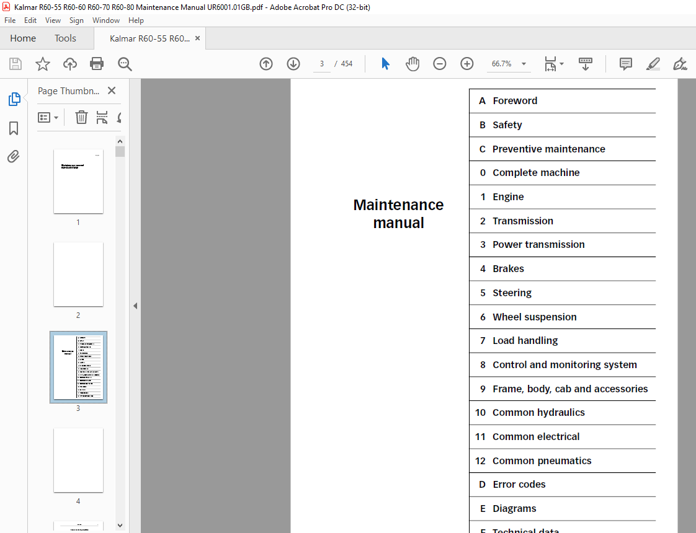This screenshot has width=696, height=533.
Task: Go to previous page arrow
Action: 266,64
